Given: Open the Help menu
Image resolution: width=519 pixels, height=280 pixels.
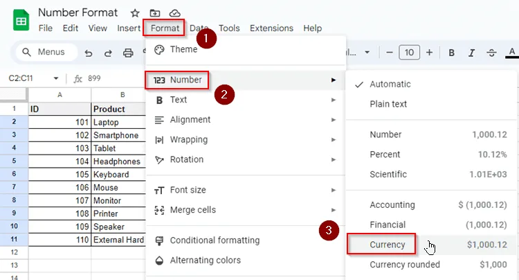Looking at the screenshot, I should [313, 28].
